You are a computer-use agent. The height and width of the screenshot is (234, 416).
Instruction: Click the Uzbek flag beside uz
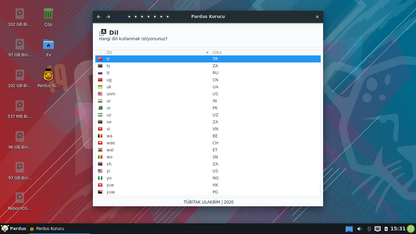tap(100, 115)
